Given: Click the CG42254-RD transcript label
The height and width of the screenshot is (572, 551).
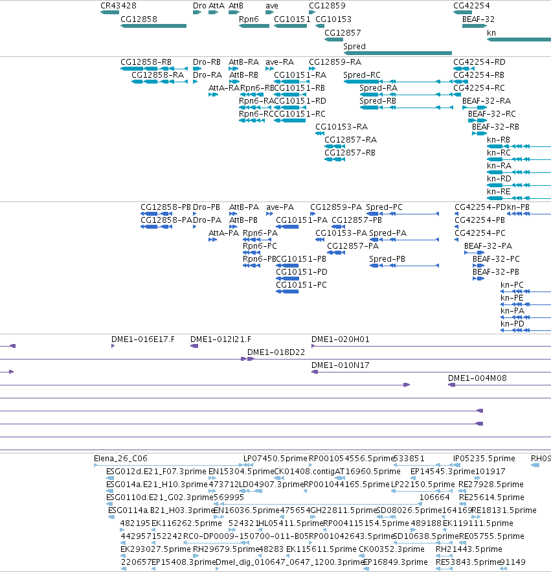Looking at the screenshot, I should click(x=479, y=62).
